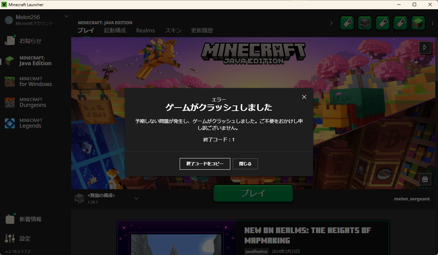Click the melon_sergeant player name
The width and height of the screenshot is (438, 255).
pos(412,199)
